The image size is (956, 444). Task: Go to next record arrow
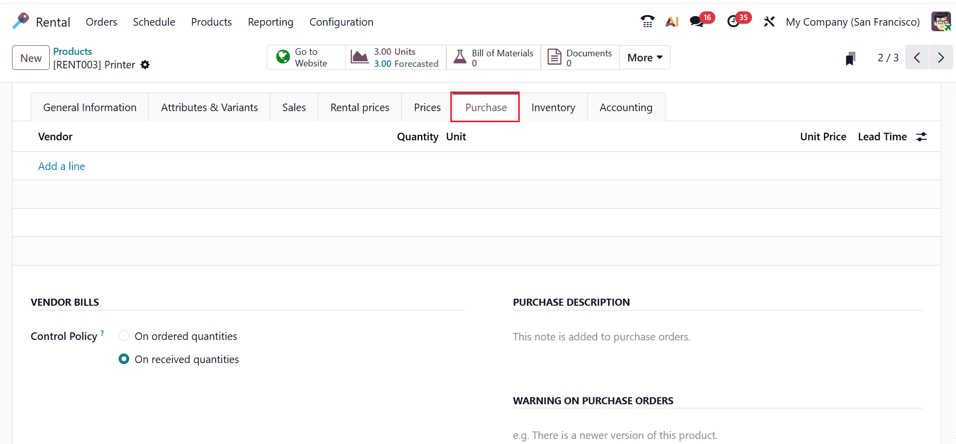[x=941, y=57]
